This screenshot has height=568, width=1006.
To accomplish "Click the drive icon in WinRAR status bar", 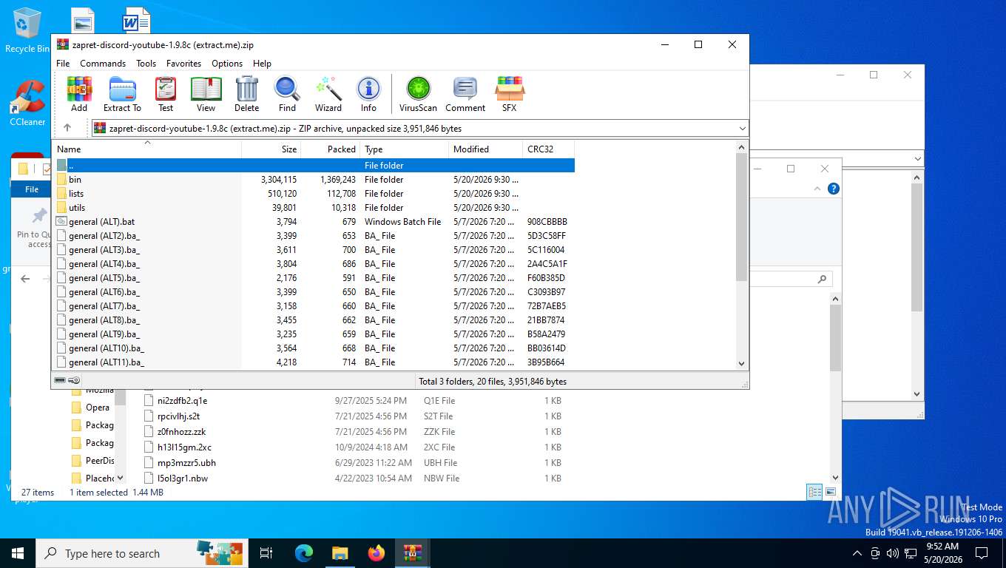I will (x=60, y=380).
